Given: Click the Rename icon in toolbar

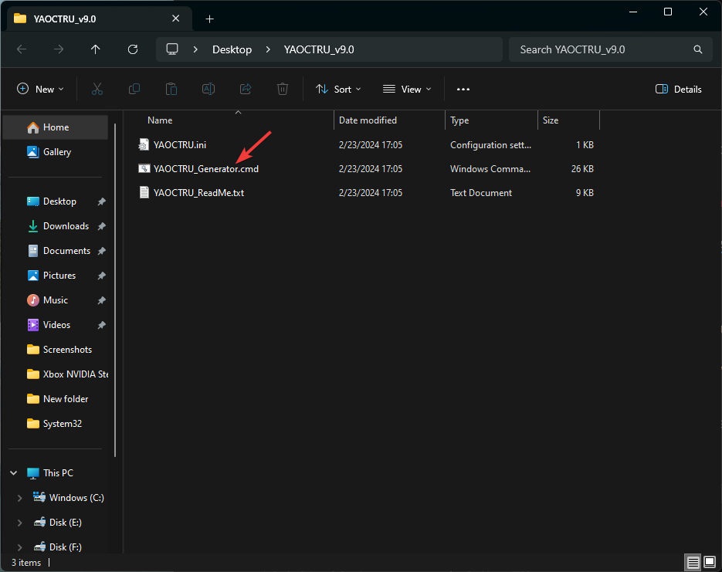Looking at the screenshot, I should (x=208, y=90).
